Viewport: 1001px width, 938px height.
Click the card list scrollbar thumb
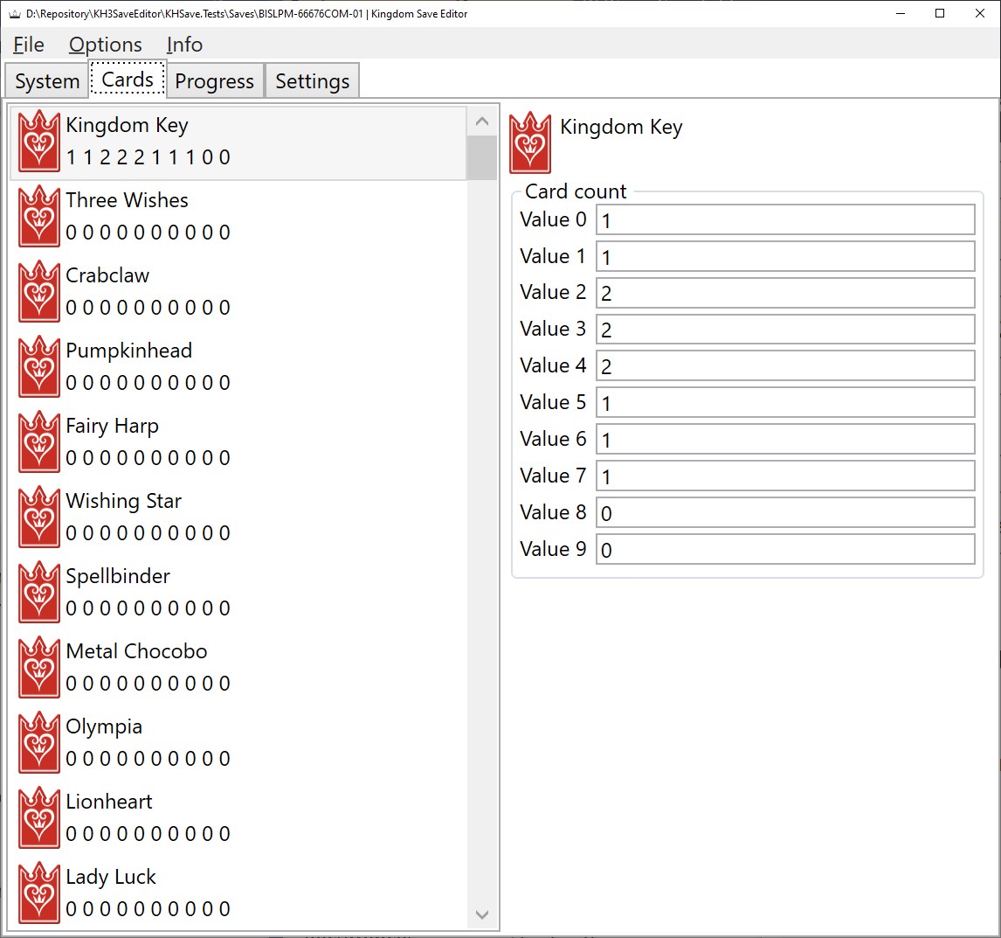click(482, 158)
